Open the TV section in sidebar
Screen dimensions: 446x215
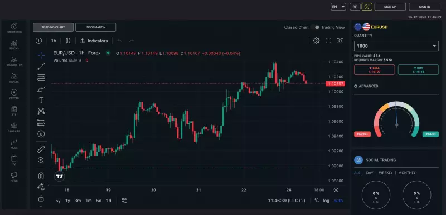pyautogui.click(x=14, y=161)
